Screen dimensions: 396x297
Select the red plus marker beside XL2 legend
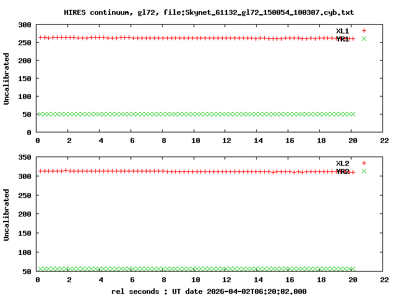click(x=364, y=163)
